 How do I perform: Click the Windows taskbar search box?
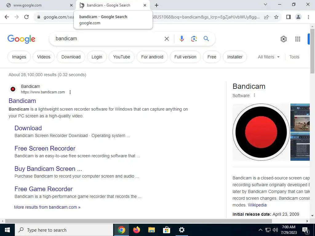pos(64,230)
